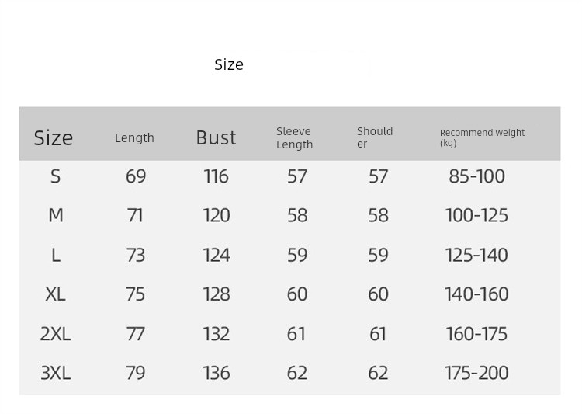Click the "Size" title above the table
Screen dimensions: 582x414
click(x=229, y=64)
